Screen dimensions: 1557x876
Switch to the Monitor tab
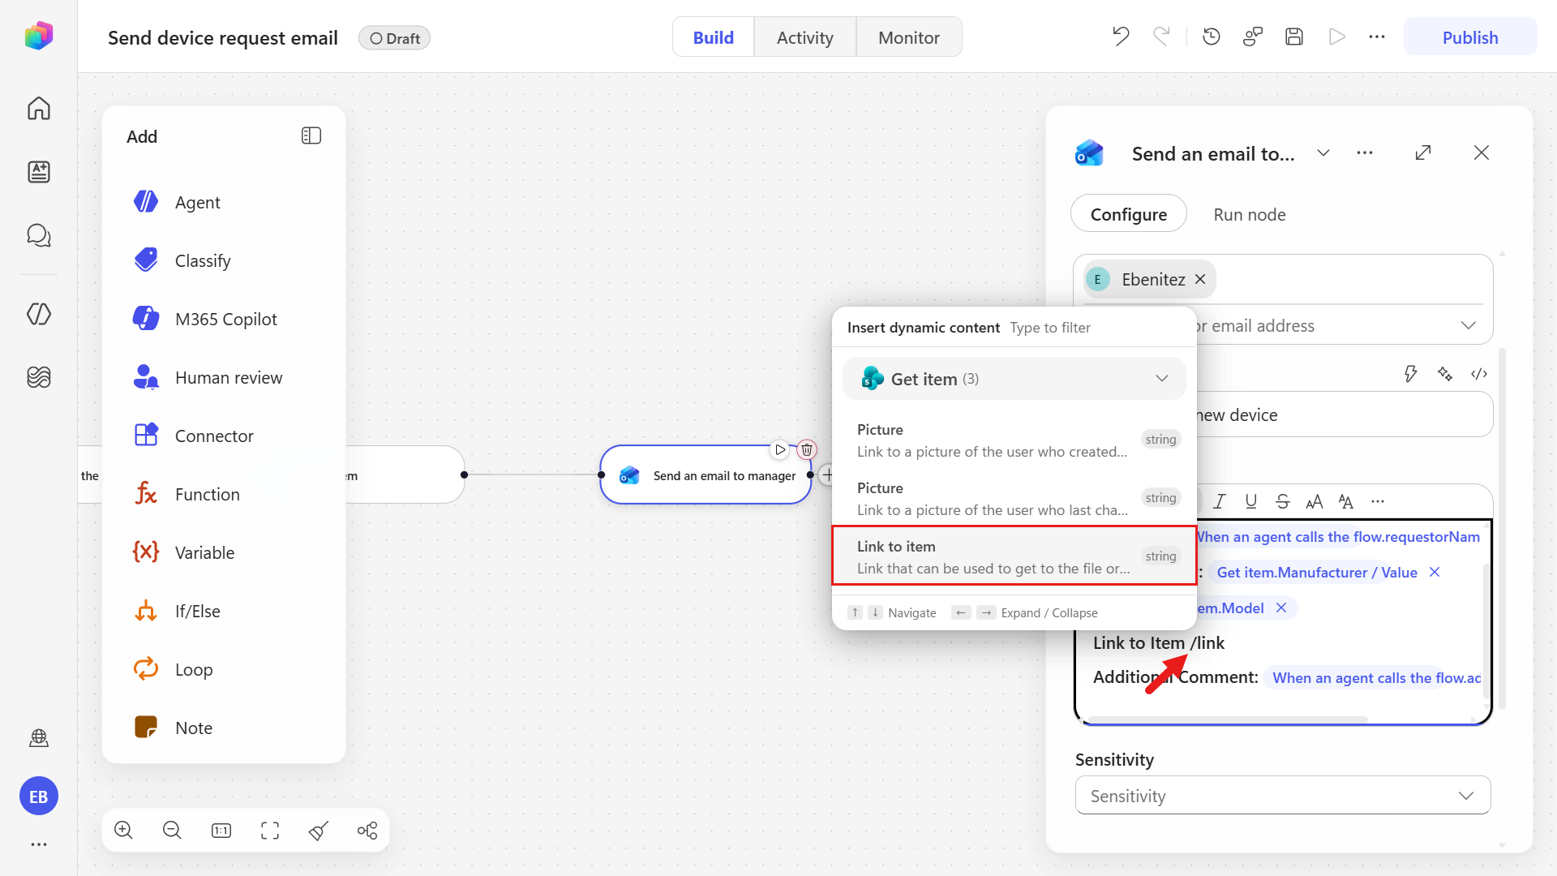click(x=909, y=37)
